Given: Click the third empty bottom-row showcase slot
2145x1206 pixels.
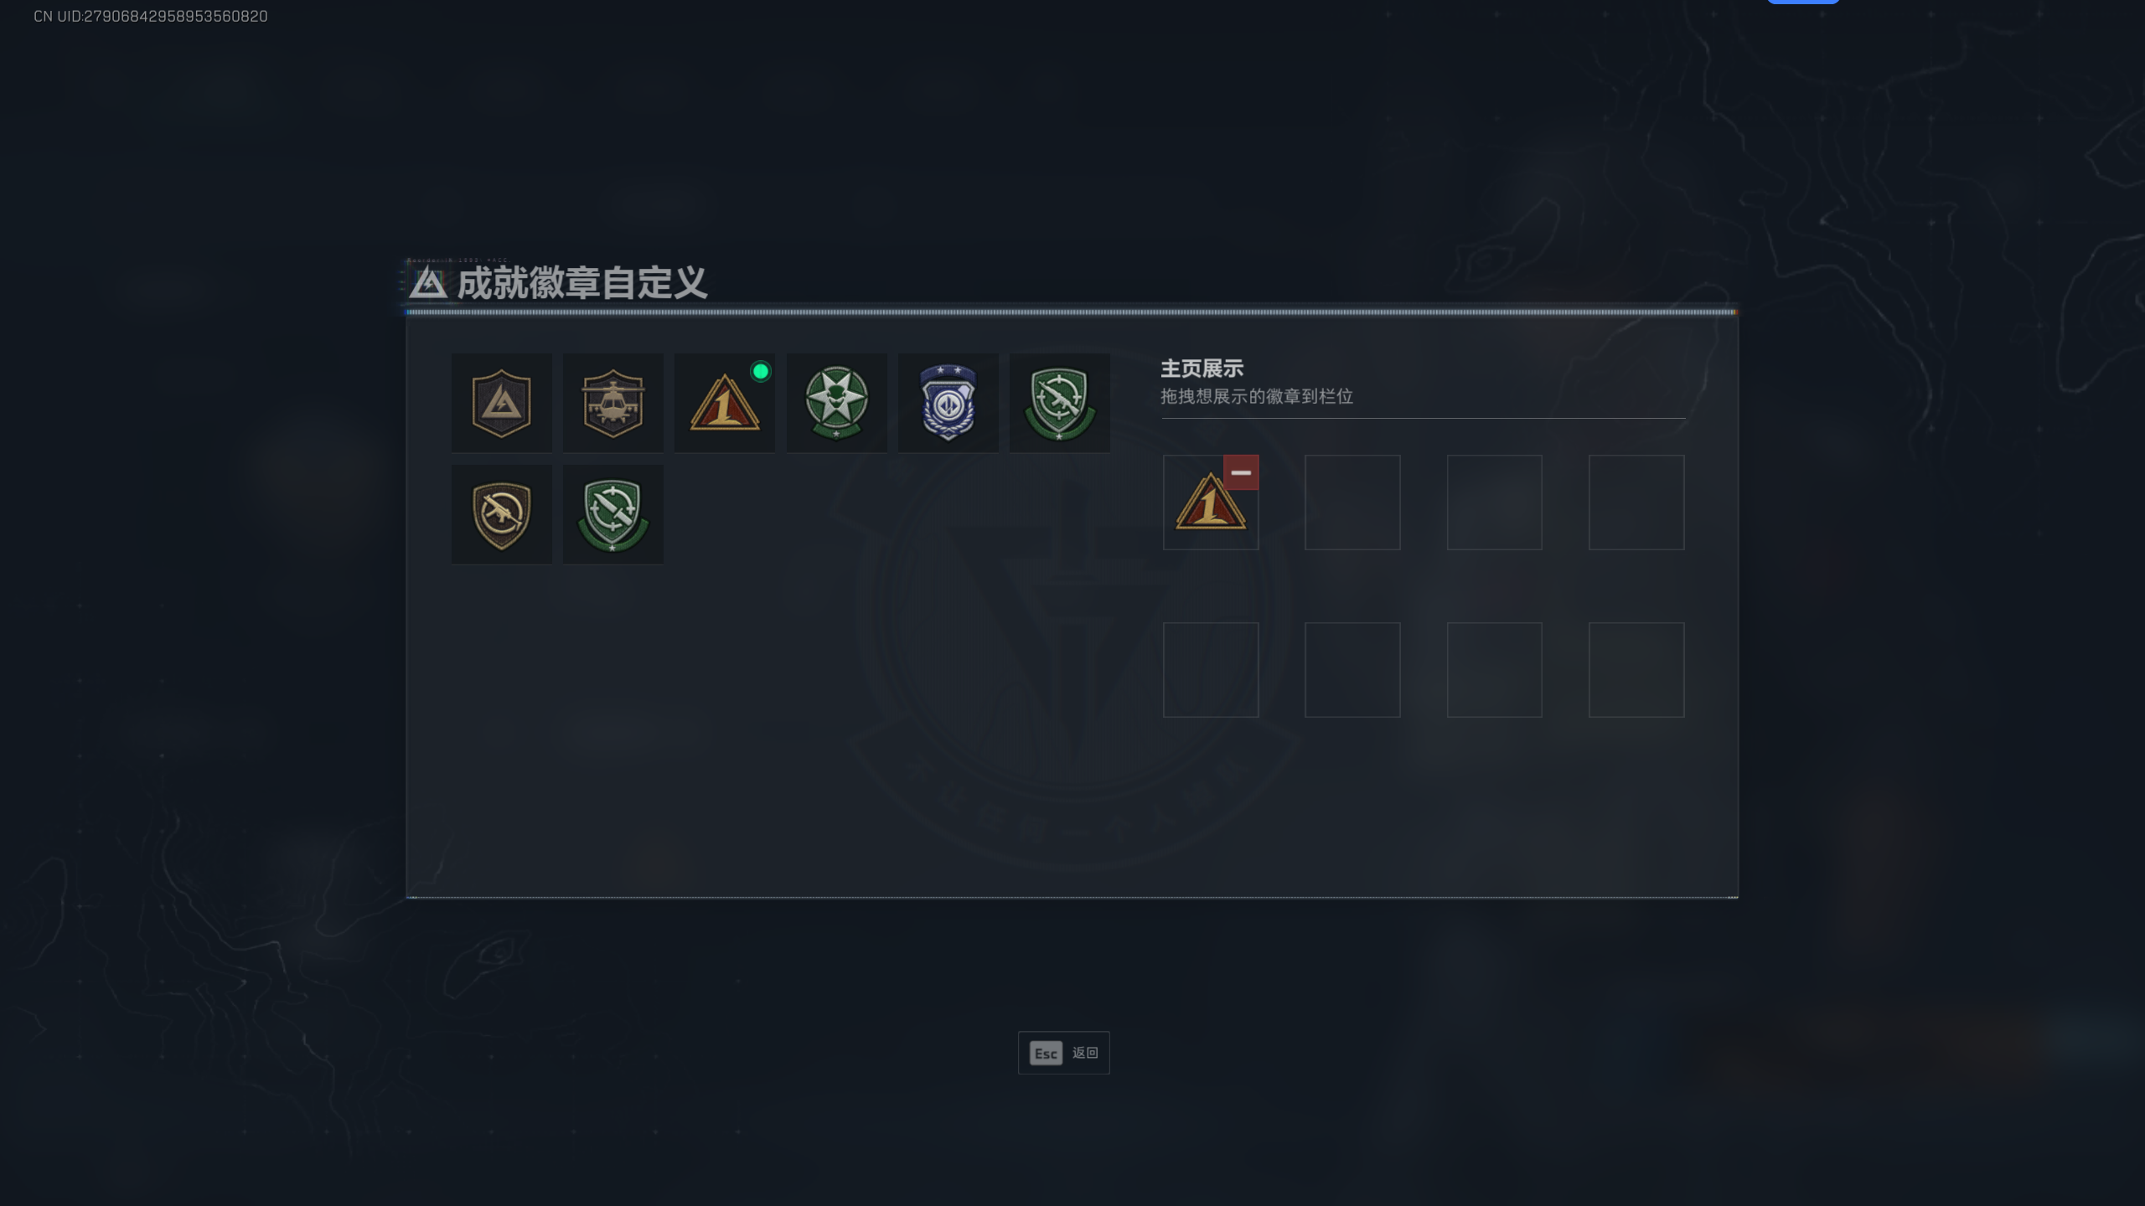Looking at the screenshot, I should tap(1494, 669).
